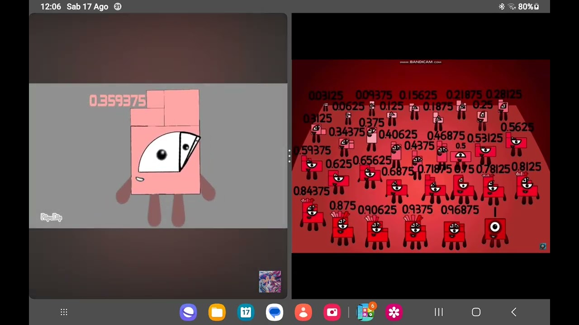Tap the 0.59375 label in right video

313,150
